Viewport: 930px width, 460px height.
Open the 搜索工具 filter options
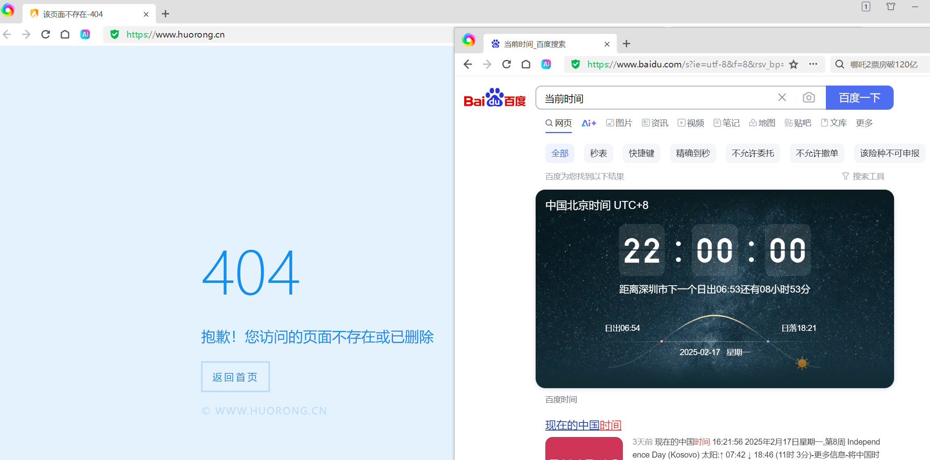tap(863, 176)
